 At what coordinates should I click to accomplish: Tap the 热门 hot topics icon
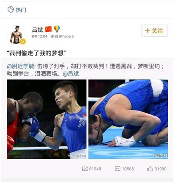click(x=11, y=10)
